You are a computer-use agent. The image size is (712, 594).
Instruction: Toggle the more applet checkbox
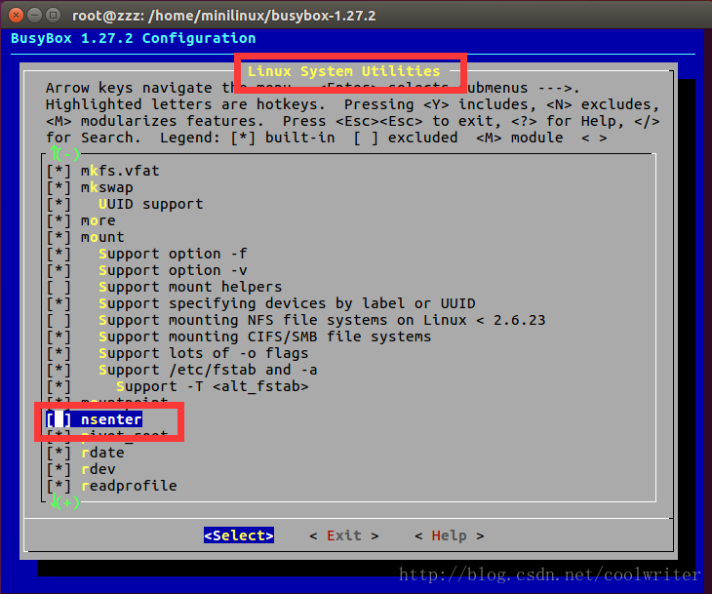point(59,221)
